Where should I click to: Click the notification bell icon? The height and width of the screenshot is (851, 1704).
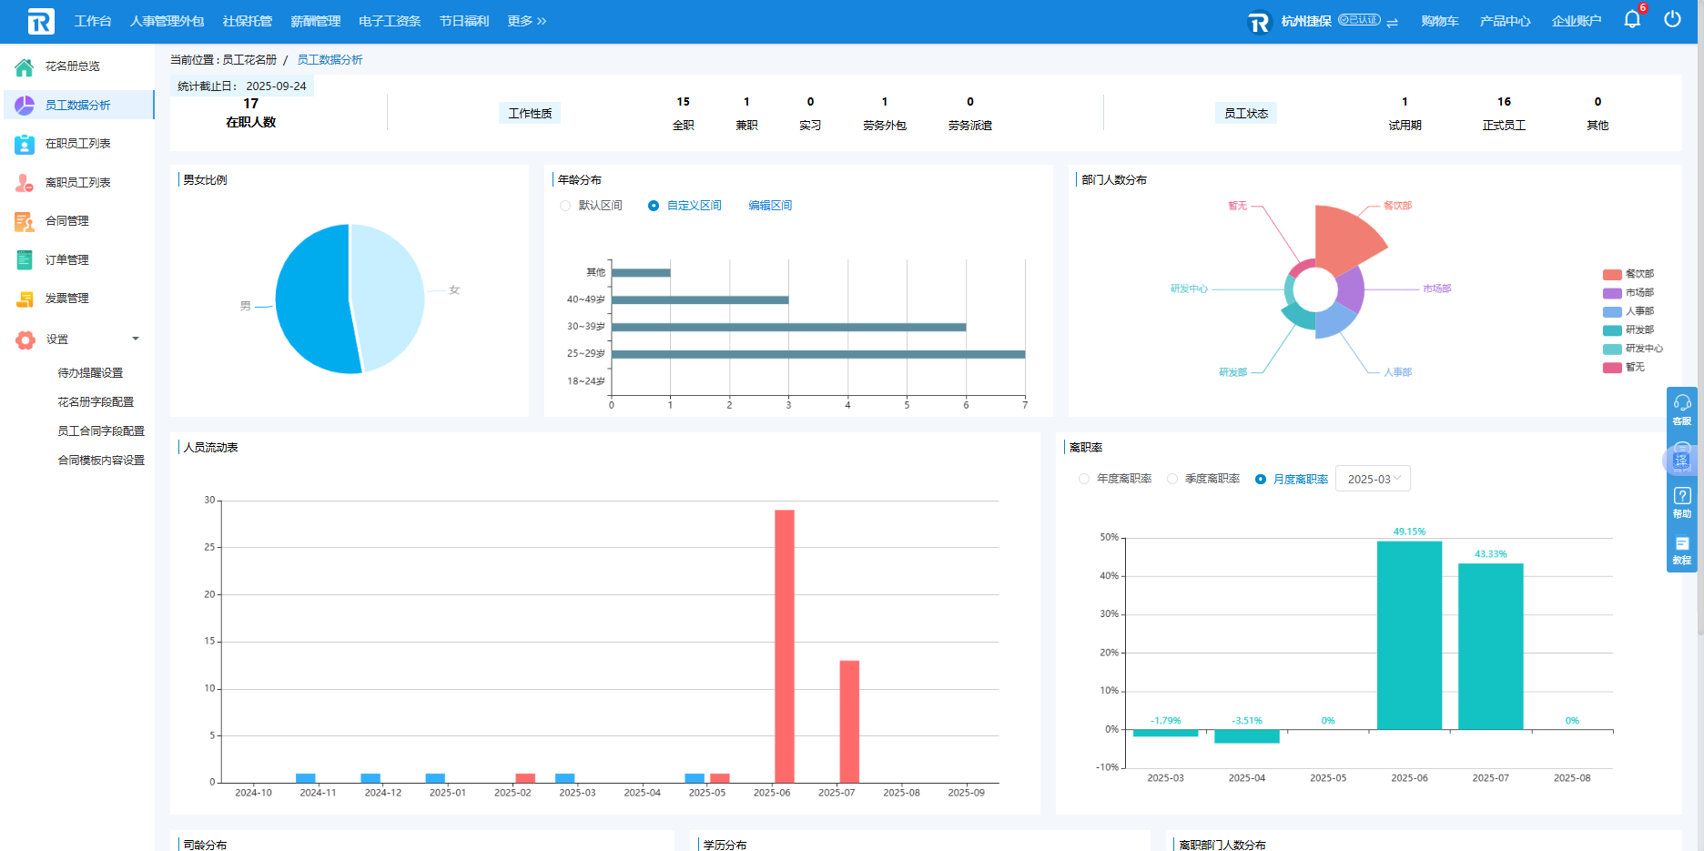[1631, 20]
